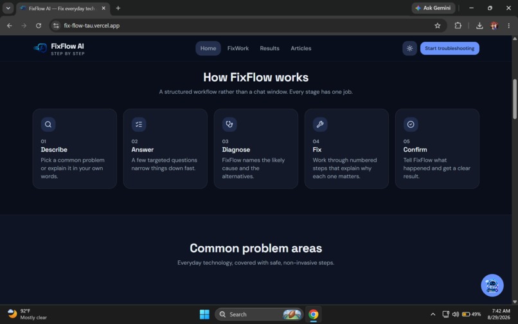Click the Diagnose card stethoscope icon
Image resolution: width=518 pixels, height=324 pixels.
tap(229, 124)
